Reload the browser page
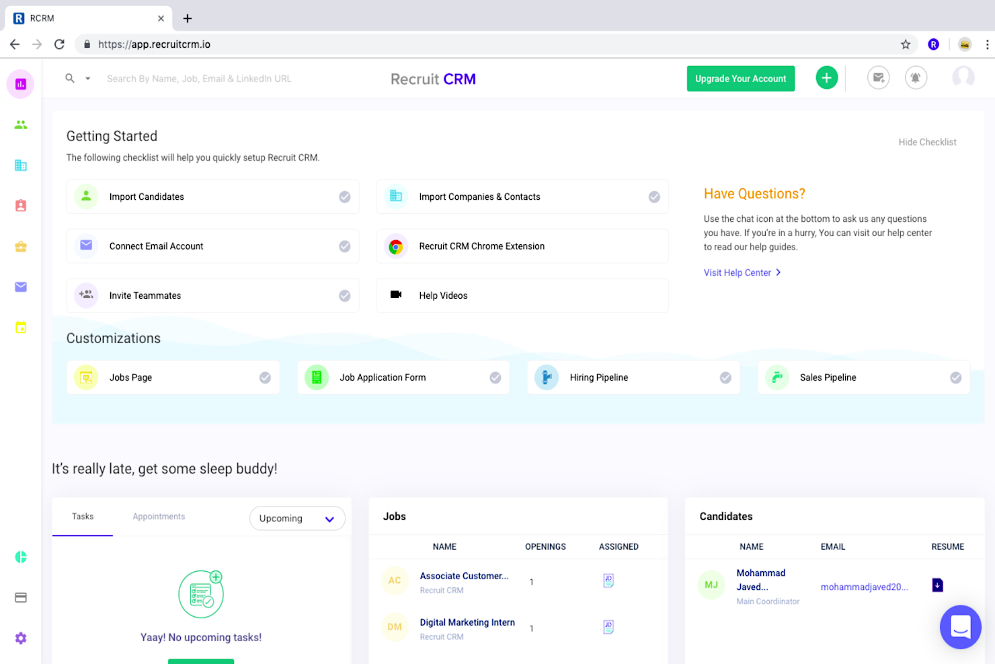995x664 pixels. coord(59,44)
